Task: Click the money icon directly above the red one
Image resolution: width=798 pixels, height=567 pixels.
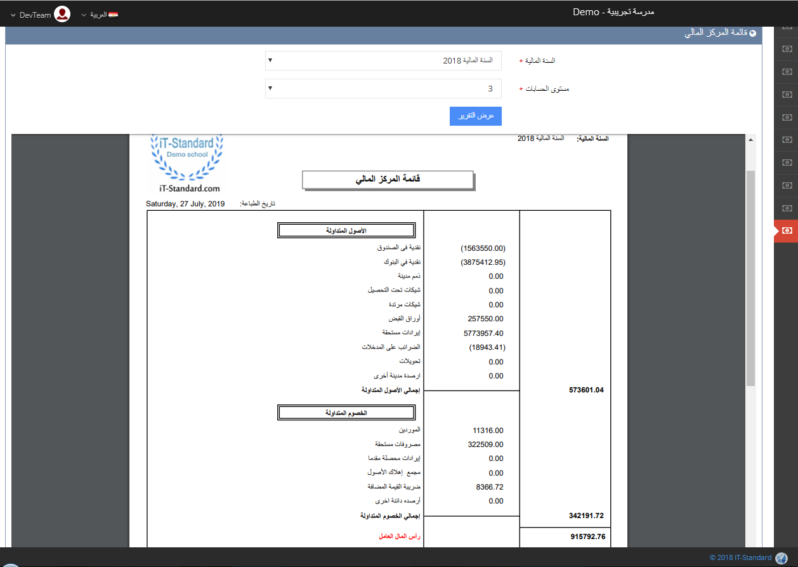Action: pos(787,208)
